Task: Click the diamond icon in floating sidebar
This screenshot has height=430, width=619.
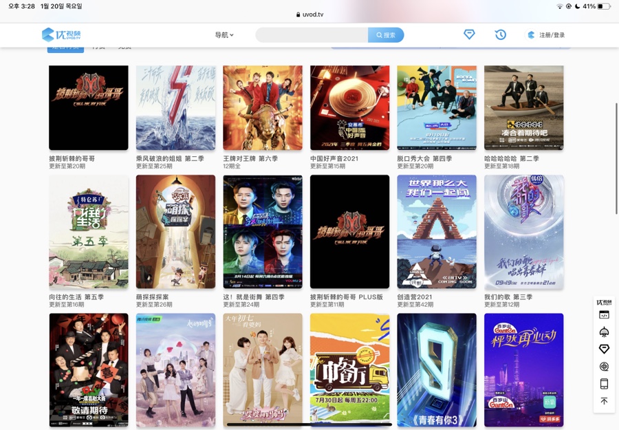Action: [604, 349]
